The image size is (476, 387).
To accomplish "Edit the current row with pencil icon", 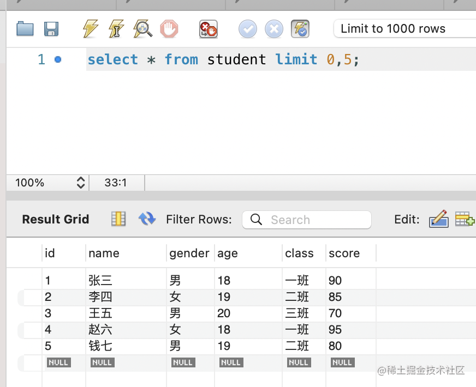I will [x=438, y=219].
